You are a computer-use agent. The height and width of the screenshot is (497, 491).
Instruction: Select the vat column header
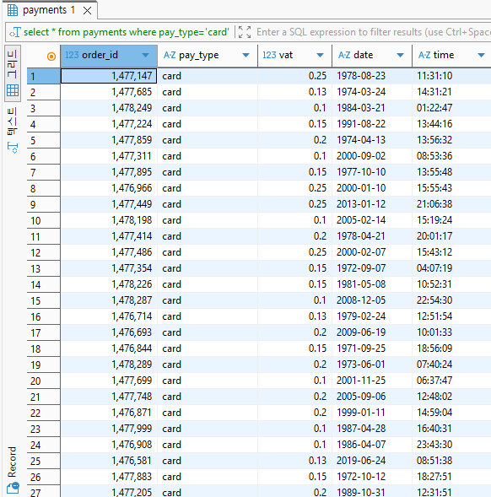pyautogui.click(x=294, y=56)
